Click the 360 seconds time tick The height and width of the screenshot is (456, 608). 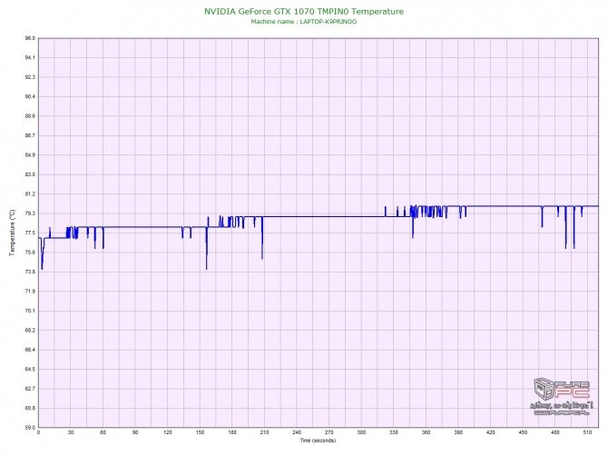(x=426, y=432)
